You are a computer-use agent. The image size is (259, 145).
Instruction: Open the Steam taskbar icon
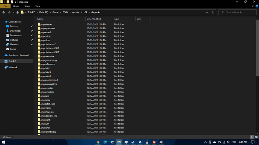[133, 142]
